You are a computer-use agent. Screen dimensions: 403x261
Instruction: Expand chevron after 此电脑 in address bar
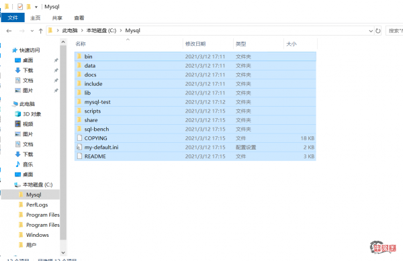coord(82,31)
